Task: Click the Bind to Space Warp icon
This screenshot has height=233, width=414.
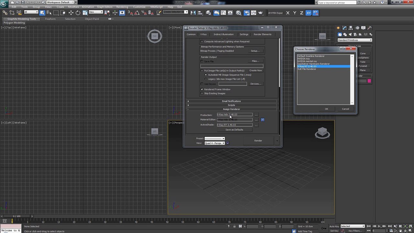Action: tap(19, 13)
